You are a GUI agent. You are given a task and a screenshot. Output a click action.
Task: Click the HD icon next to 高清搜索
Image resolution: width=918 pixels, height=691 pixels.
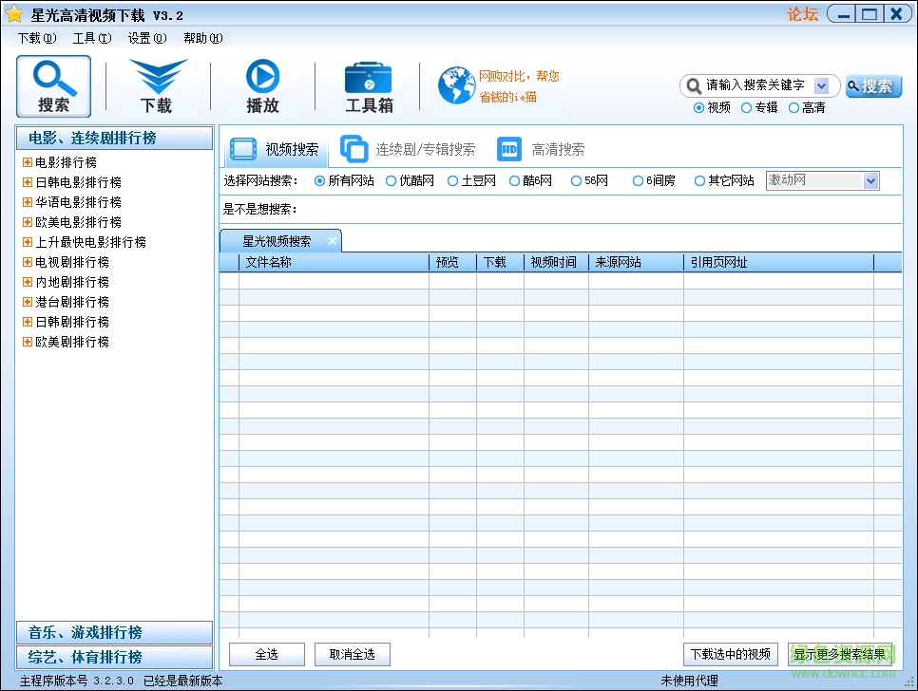pyautogui.click(x=509, y=148)
